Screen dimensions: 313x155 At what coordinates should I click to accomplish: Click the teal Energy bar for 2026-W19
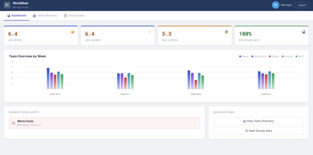coord(270,80)
